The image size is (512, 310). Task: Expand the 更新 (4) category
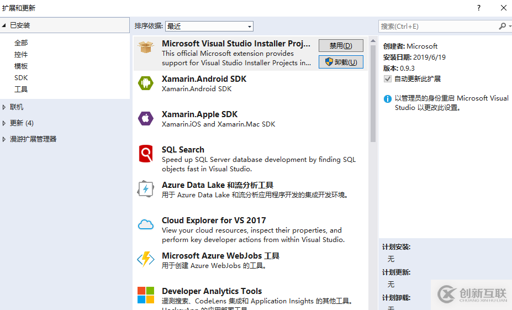pos(4,123)
